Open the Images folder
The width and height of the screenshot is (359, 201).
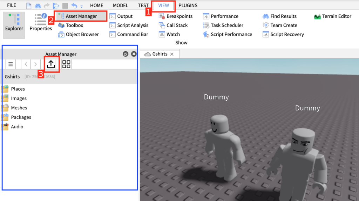click(14, 99)
